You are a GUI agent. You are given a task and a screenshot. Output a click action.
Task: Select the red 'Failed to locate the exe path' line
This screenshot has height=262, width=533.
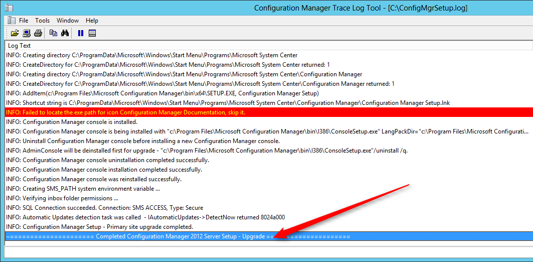point(269,112)
